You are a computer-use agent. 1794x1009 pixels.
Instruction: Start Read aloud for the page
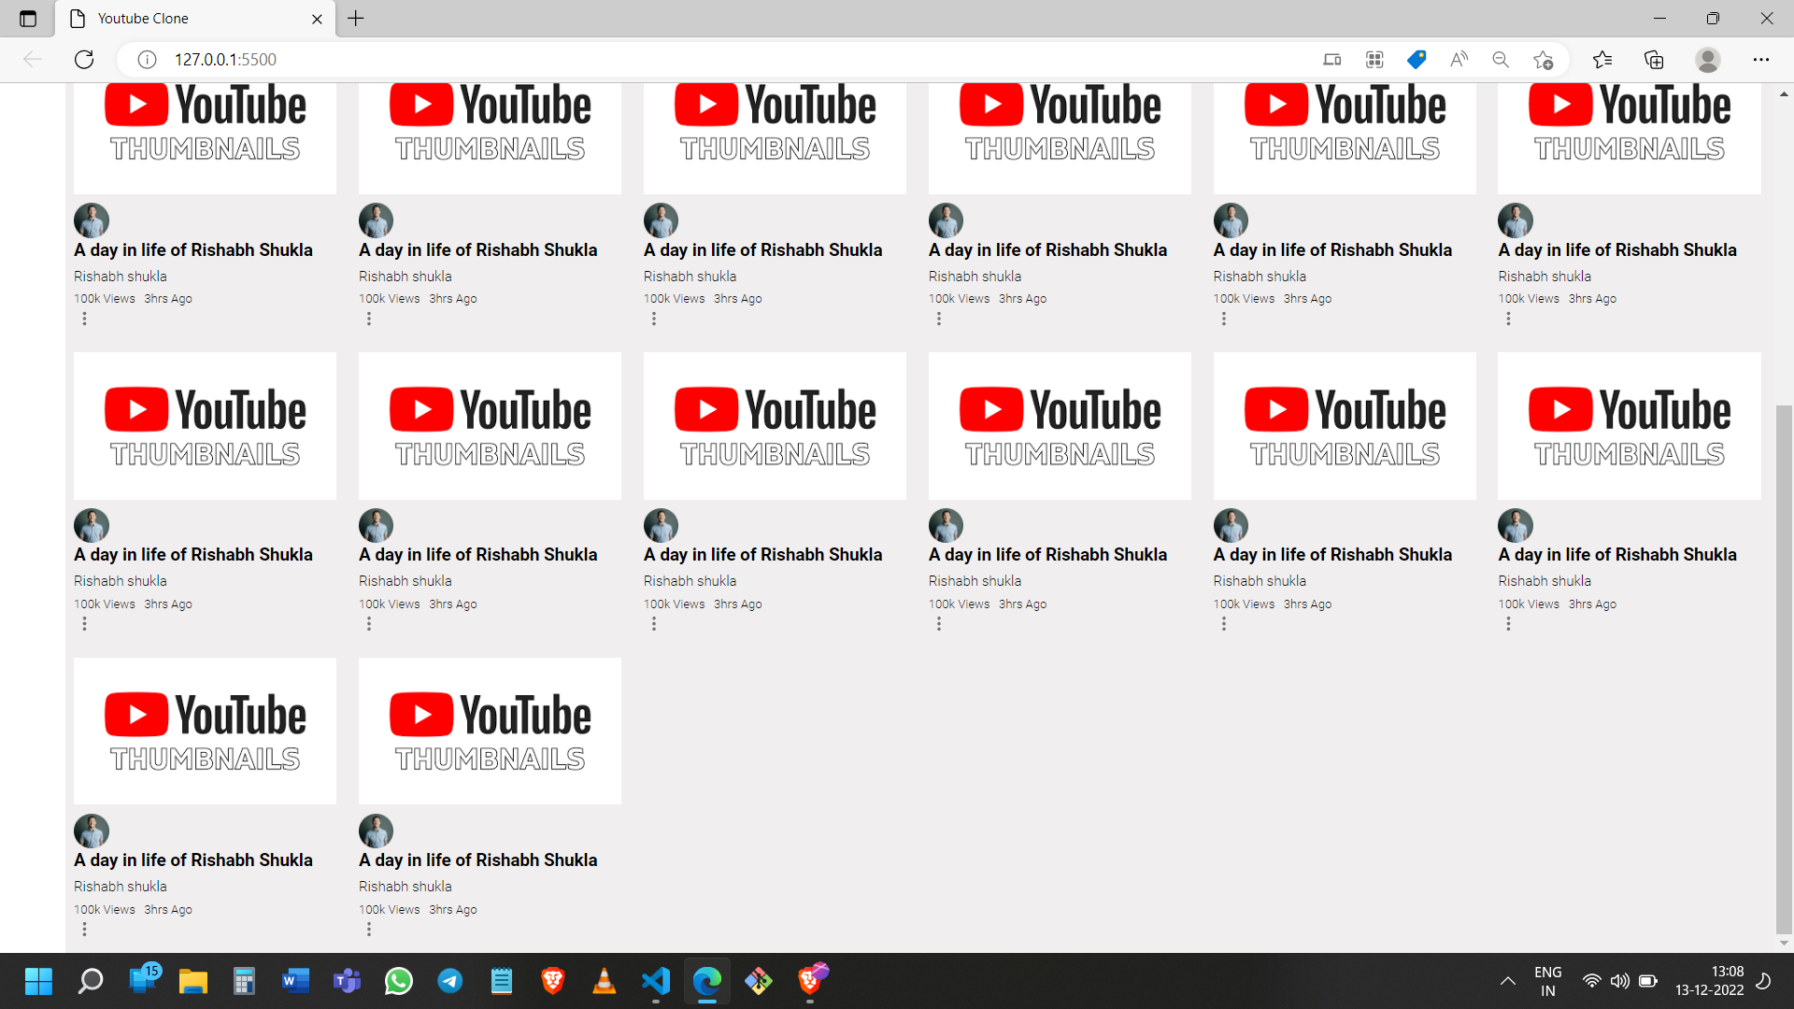(x=1458, y=59)
